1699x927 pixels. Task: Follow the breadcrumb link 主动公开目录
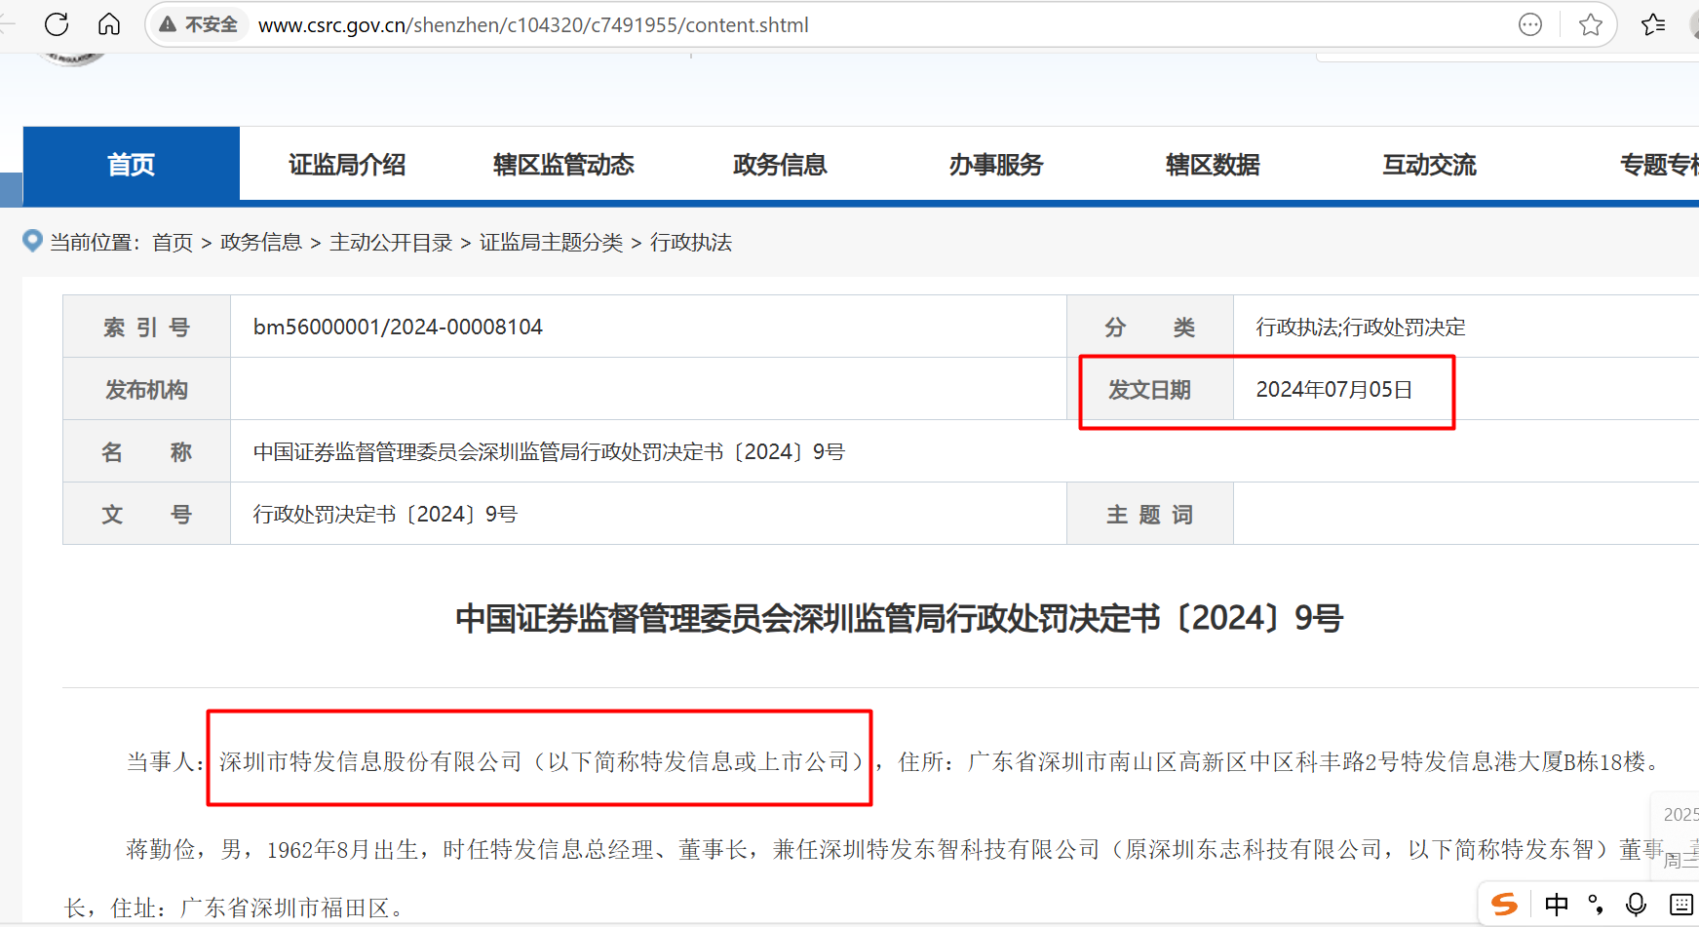tap(391, 242)
